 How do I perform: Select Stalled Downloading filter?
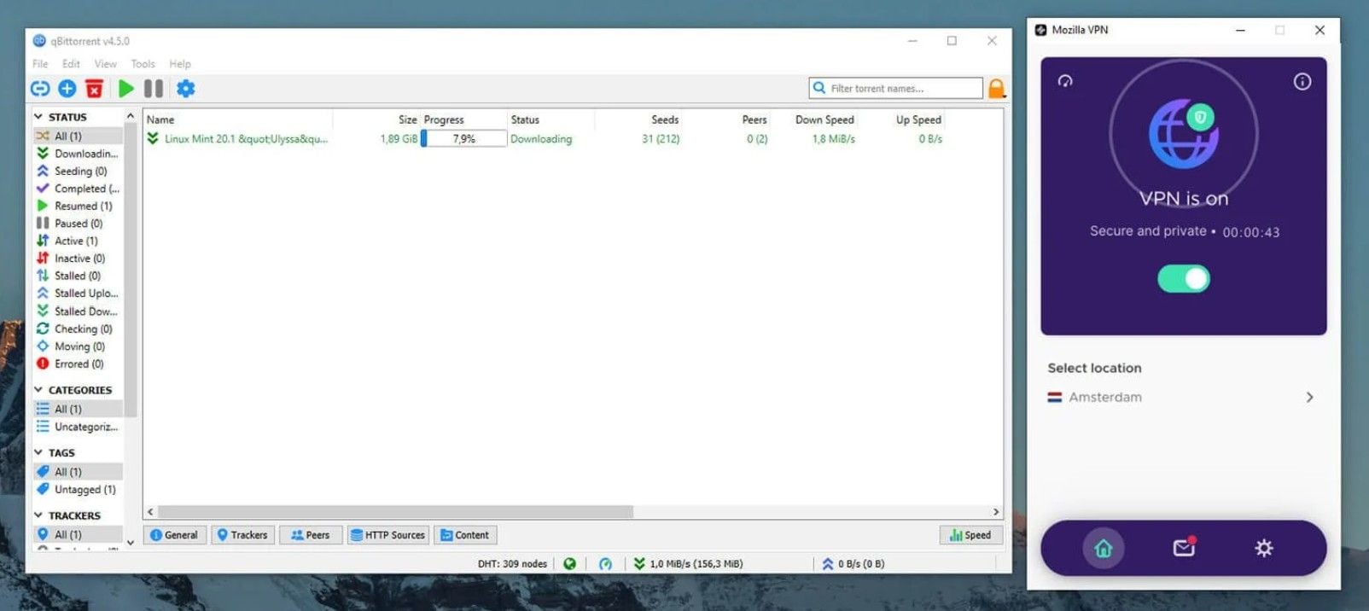[78, 311]
